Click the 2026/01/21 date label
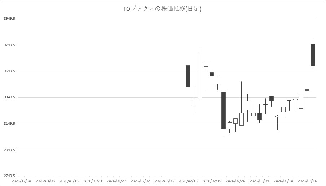The width and height of the screenshot is (326, 186). 93,181
